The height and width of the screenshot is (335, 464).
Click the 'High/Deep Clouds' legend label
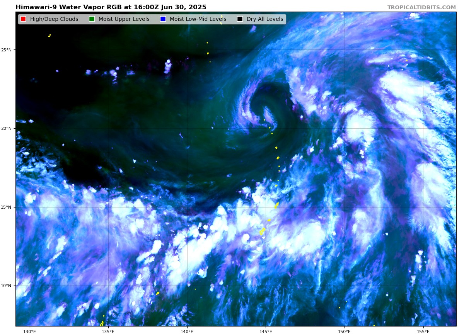(54, 19)
